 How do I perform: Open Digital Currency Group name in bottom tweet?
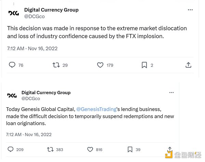click(46, 93)
